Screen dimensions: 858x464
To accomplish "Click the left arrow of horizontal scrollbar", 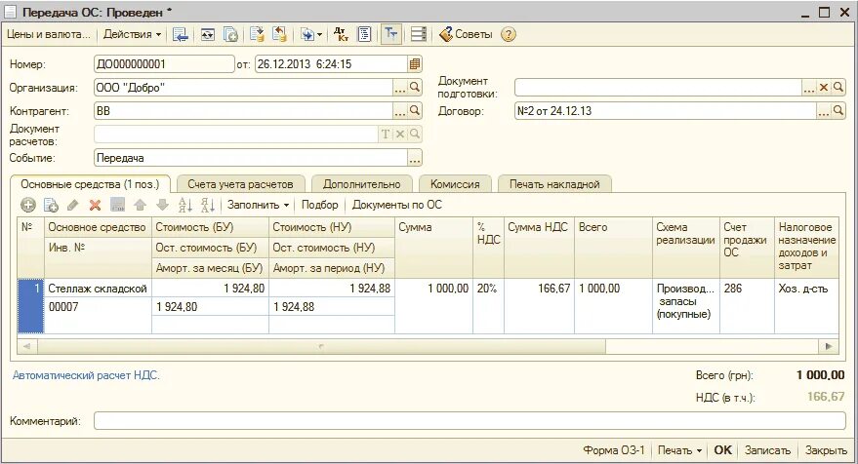I will pos(26,346).
